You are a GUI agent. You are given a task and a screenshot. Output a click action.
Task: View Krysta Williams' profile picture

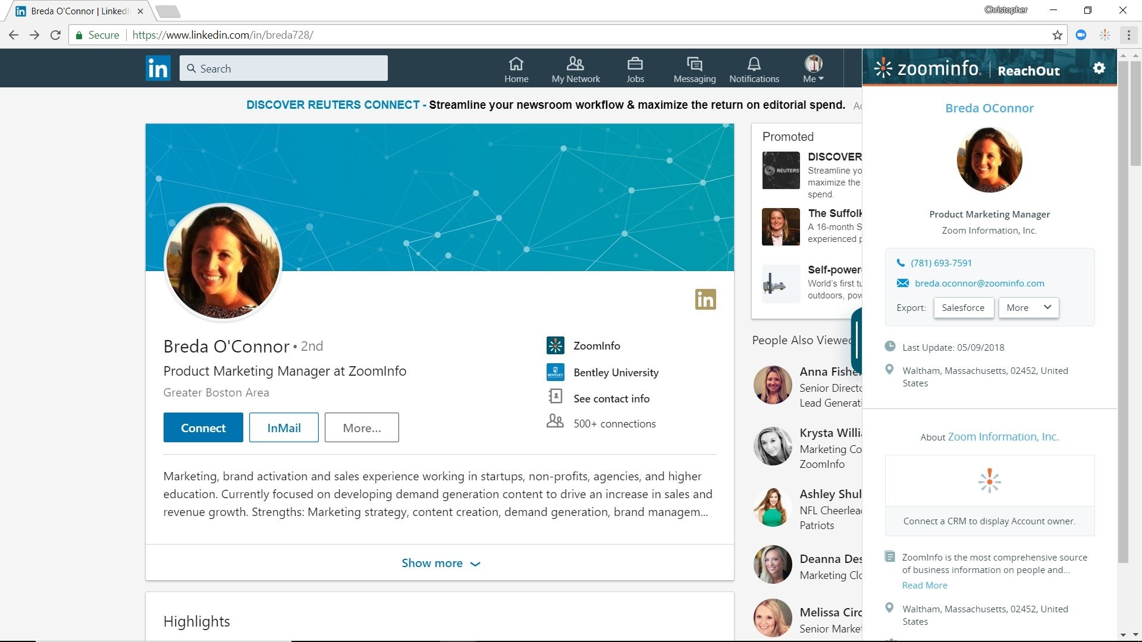[x=772, y=446]
